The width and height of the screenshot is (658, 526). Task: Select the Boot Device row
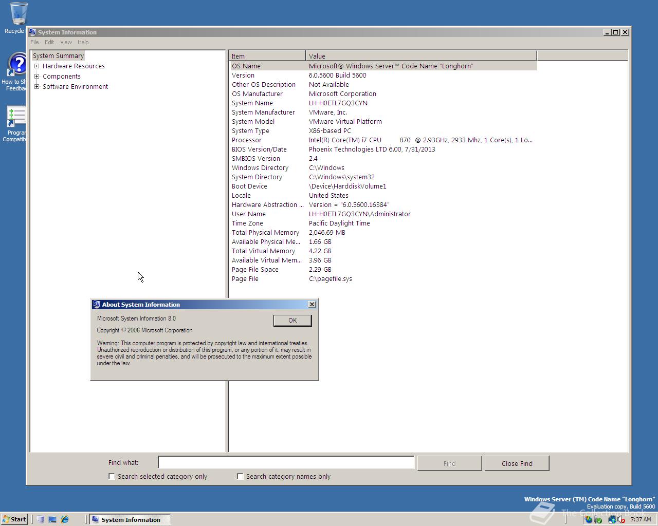(383, 186)
